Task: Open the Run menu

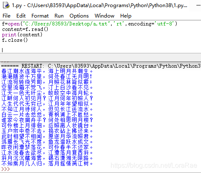Action: click(x=59, y=16)
